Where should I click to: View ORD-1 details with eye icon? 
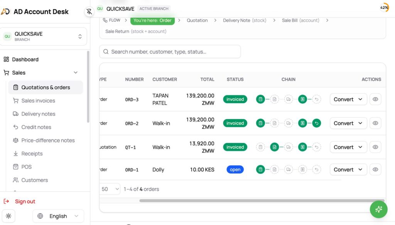pos(375,170)
